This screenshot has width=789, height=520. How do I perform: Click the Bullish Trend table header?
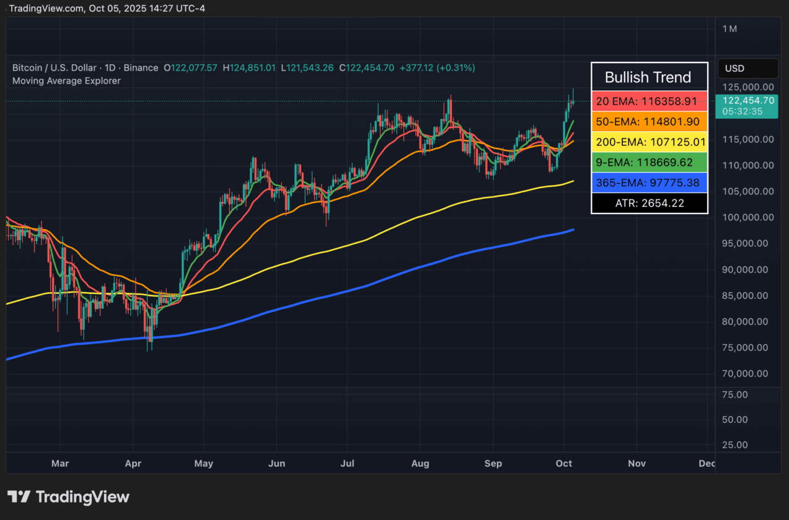[648, 77]
